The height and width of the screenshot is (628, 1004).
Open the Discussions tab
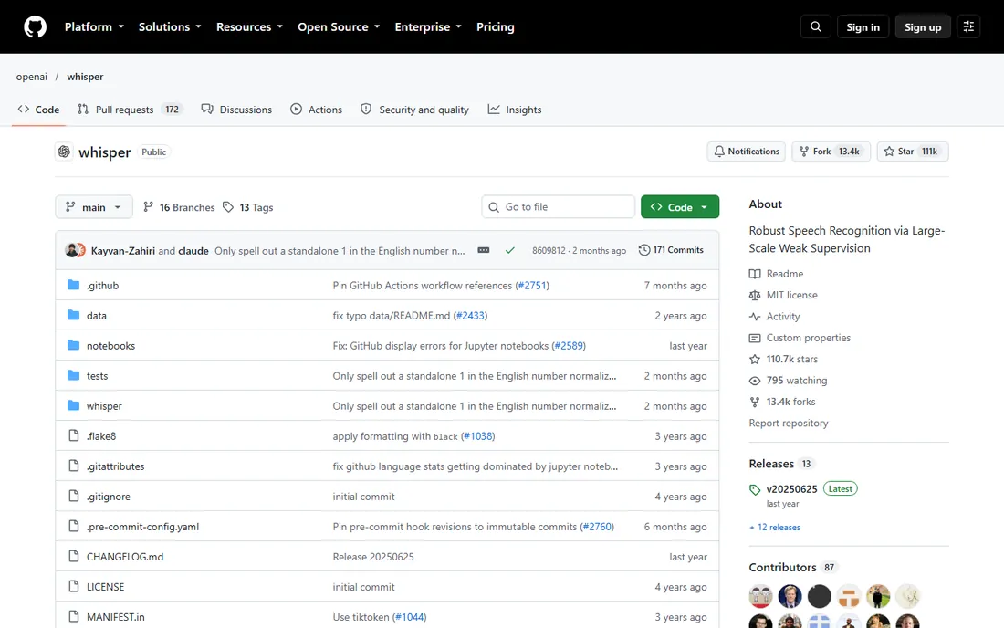[x=236, y=110]
